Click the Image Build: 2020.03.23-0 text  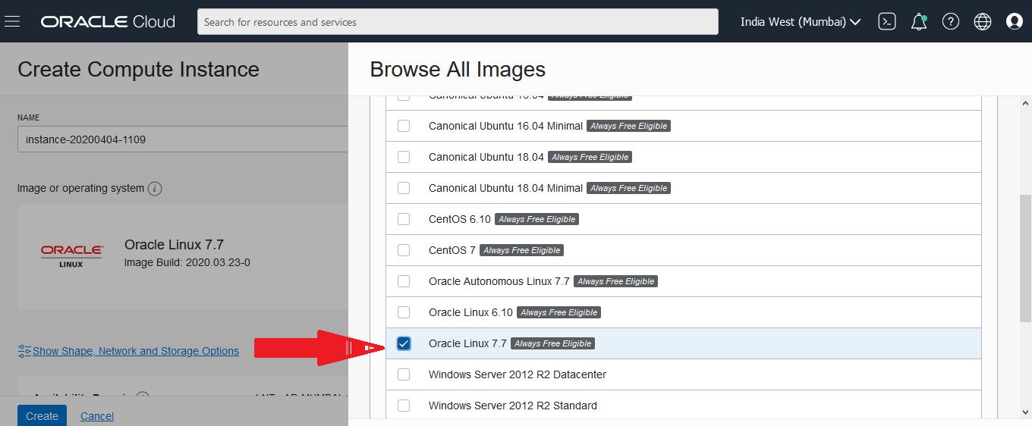[187, 262]
